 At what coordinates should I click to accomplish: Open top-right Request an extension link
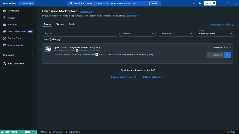pyautogui.click(x=220, y=24)
